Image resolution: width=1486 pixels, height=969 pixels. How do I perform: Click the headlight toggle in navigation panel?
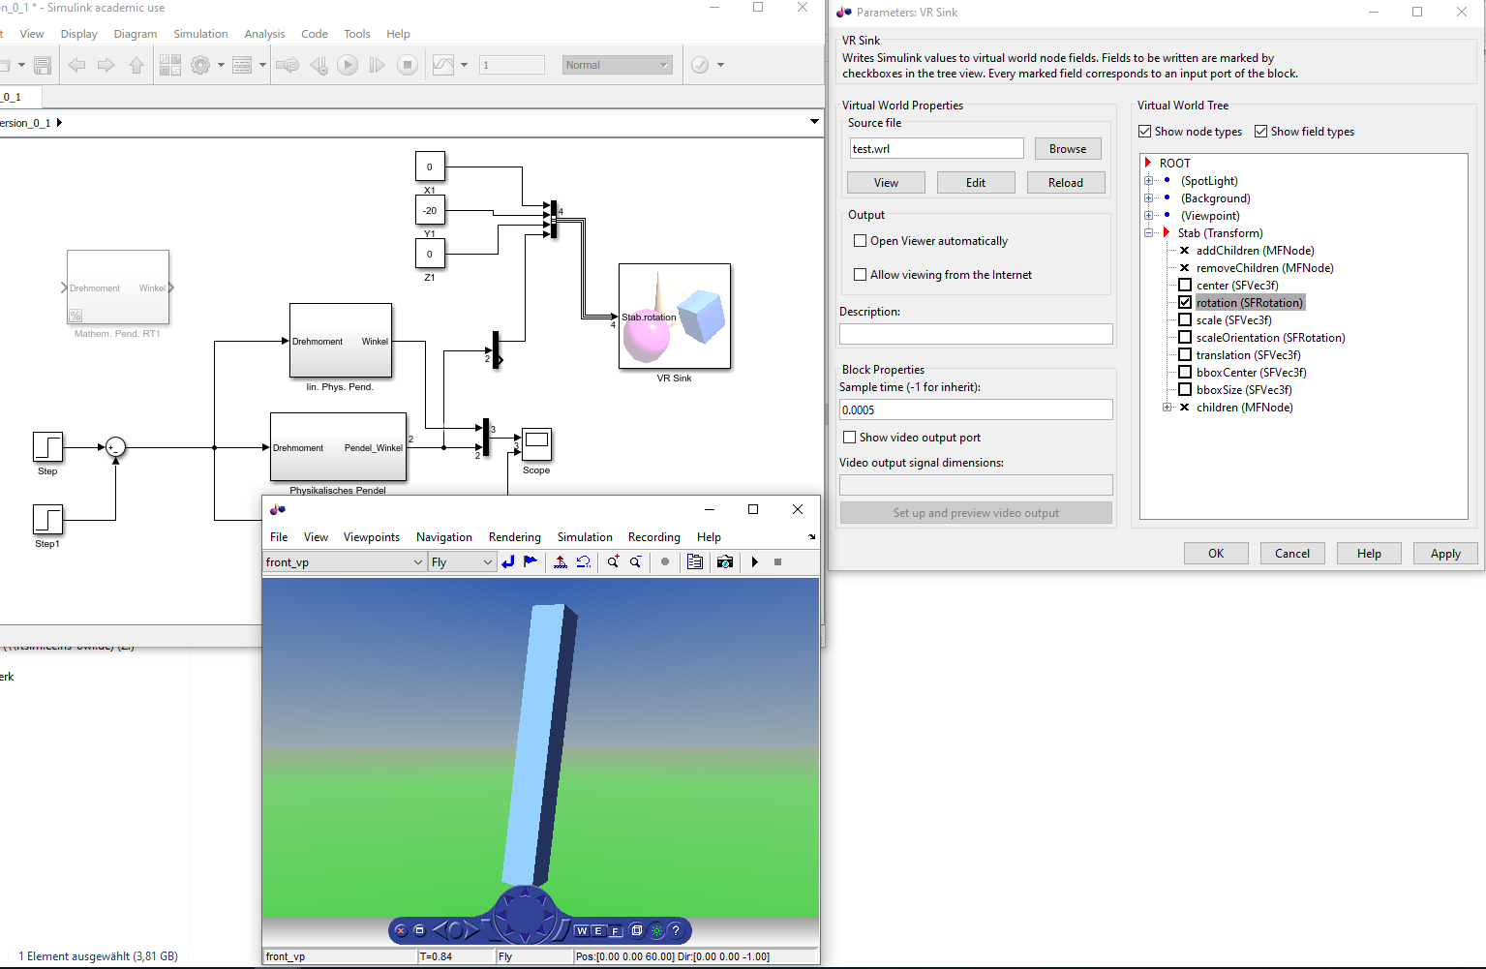pyautogui.click(x=656, y=931)
